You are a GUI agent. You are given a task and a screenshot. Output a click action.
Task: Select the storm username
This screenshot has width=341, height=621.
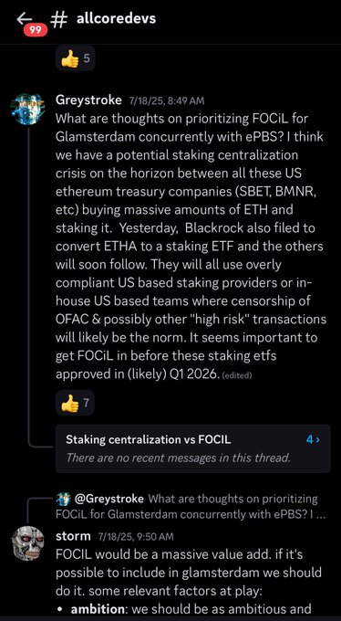[73, 536]
